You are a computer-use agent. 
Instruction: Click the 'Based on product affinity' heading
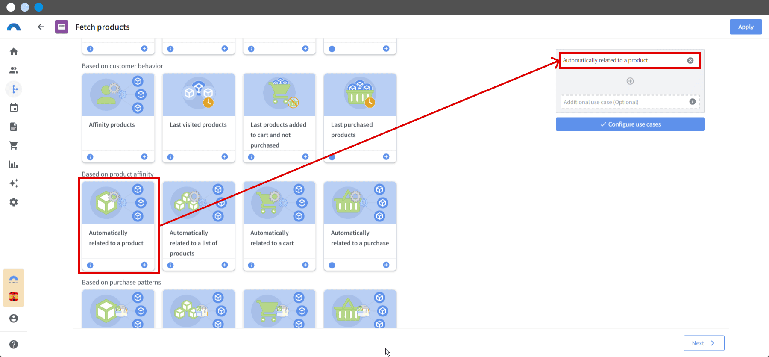(x=117, y=174)
